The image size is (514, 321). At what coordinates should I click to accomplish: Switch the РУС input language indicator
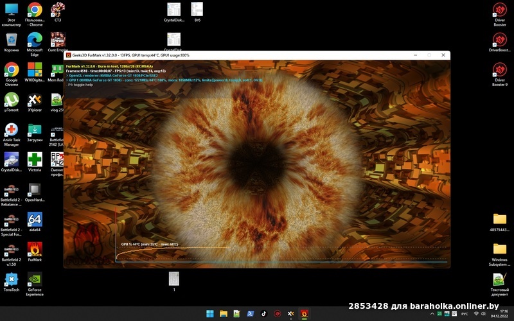(465, 314)
